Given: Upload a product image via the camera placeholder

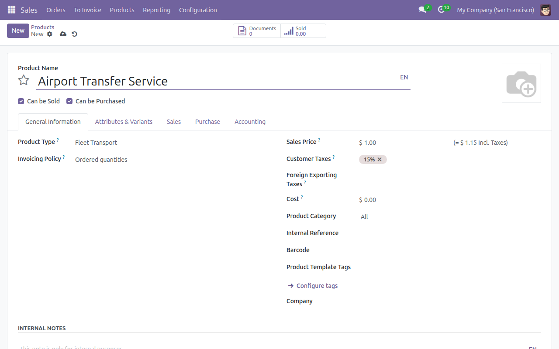Looking at the screenshot, I should point(521,83).
